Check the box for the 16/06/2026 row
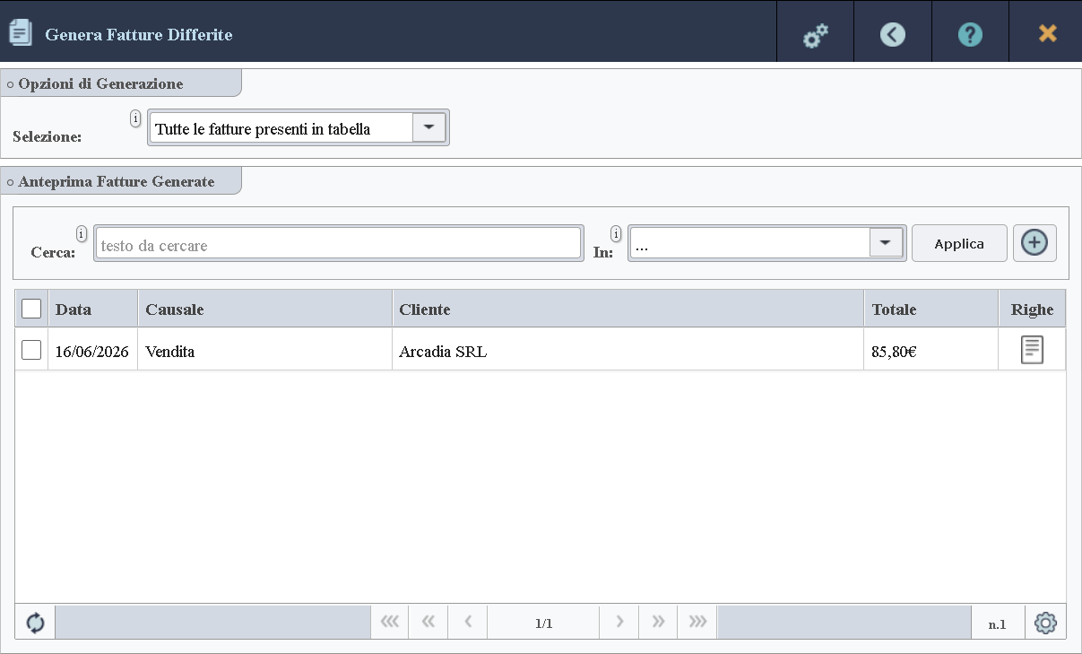 tap(31, 350)
